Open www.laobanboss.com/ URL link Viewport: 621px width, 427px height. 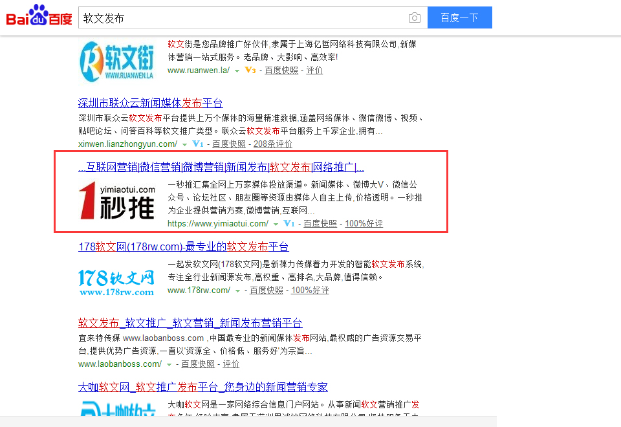coord(120,364)
